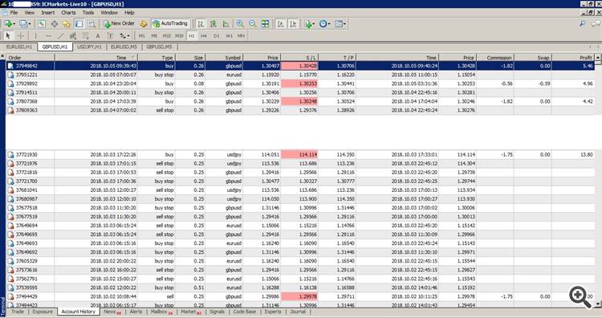
Task: Select order row 37807368
Action: pyautogui.click(x=301, y=101)
